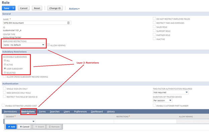Screen dimensions: 209x132
Task: Click the Accounting Center text
Action: click(x=12, y=37)
